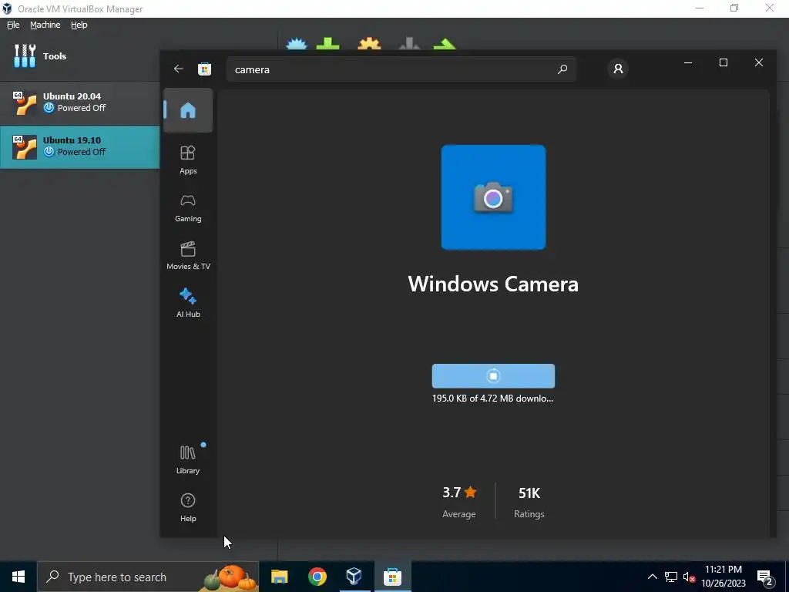This screenshot has width=789, height=592.
Task: Click VirtualBox Settings gear toolbar icon
Action: point(369,43)
